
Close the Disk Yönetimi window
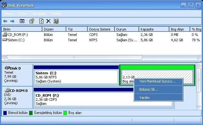coord(198,5)
